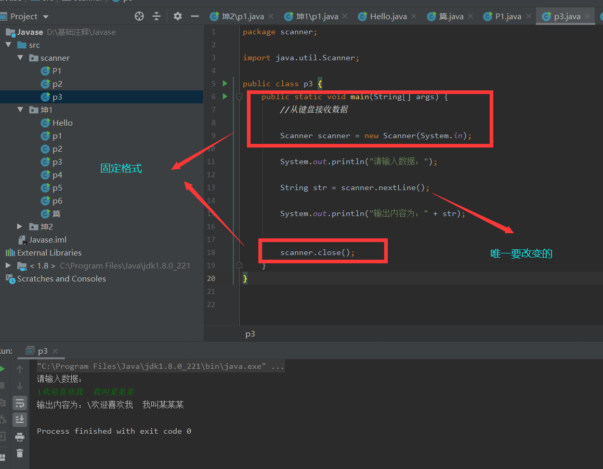Click the up stack trace arrow
Image resolution: width=603 pixels, height=469 pixels.
pyautogui.click(x=20, y=369)
